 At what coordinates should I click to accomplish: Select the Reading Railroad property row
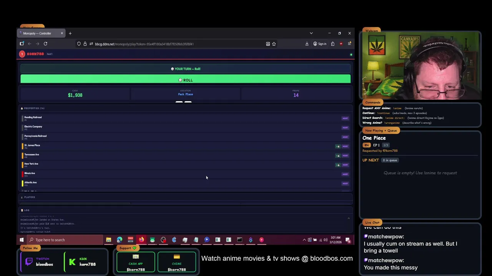point(185,118)
